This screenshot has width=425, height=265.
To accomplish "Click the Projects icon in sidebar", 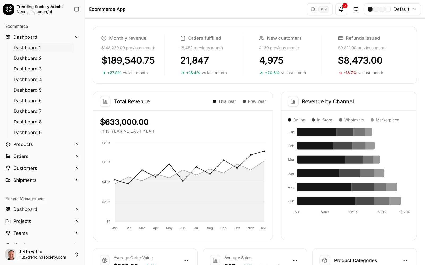I will (x=8, y=221).
